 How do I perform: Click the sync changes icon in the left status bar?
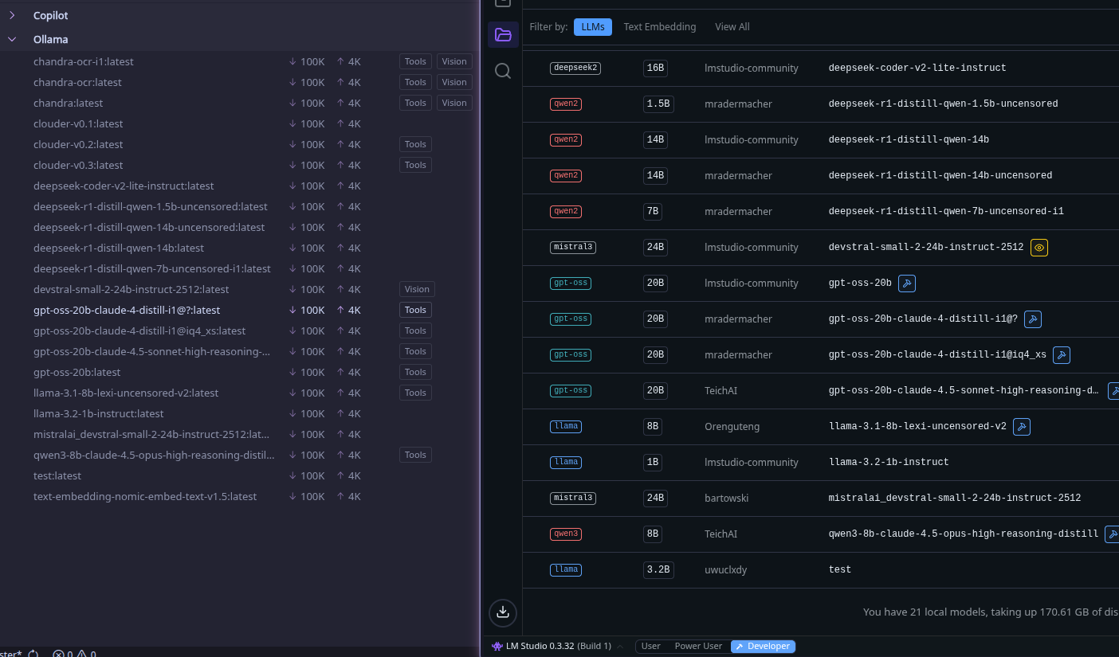click(33, 655)
